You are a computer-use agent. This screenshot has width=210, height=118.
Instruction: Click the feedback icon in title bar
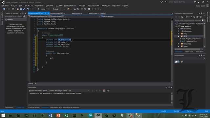click(162, 2)
